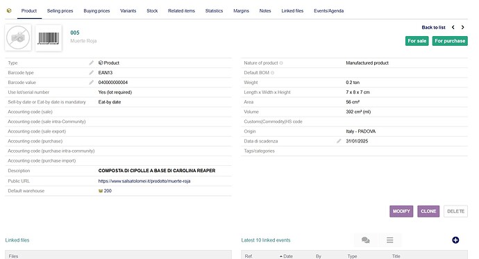Open the product photo placeholder thumbnail
The width and height of the screenshot is (479, 259).
18,37
